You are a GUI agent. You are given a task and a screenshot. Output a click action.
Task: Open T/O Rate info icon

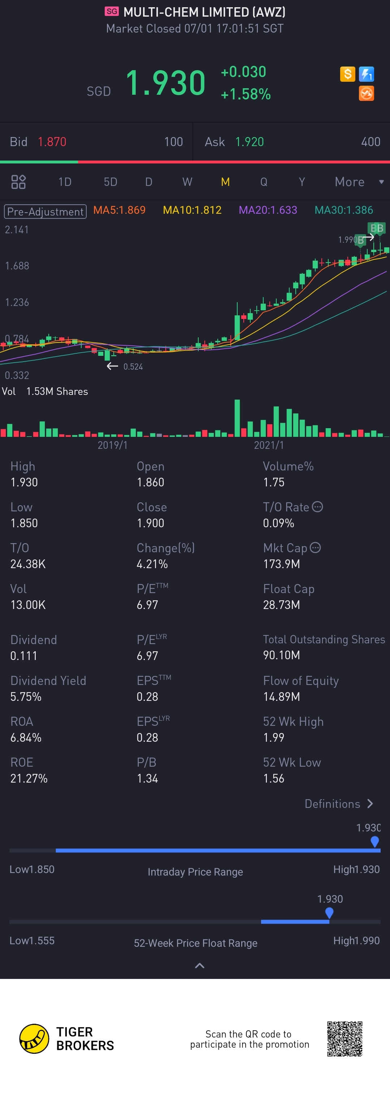[x=317, y=506]
